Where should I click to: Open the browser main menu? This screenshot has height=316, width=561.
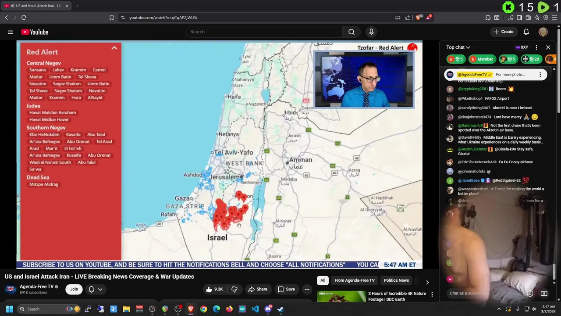click(x=555, y=18)
